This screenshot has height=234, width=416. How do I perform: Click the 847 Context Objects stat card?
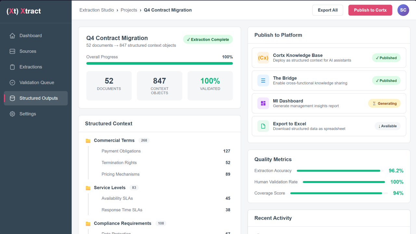(x=160, y=86)
